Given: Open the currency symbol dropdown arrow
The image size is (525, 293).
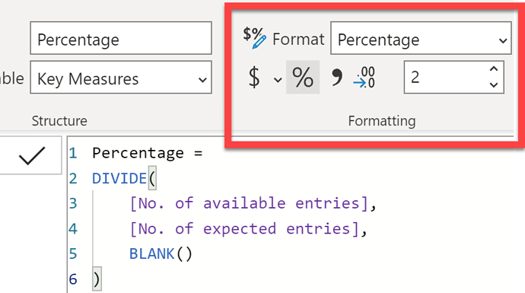Looking at the screenshot, I should point(278,80).
